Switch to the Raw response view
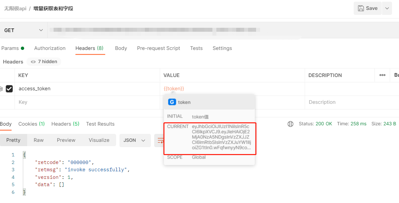Screen dimensions: 399x203 38,140
